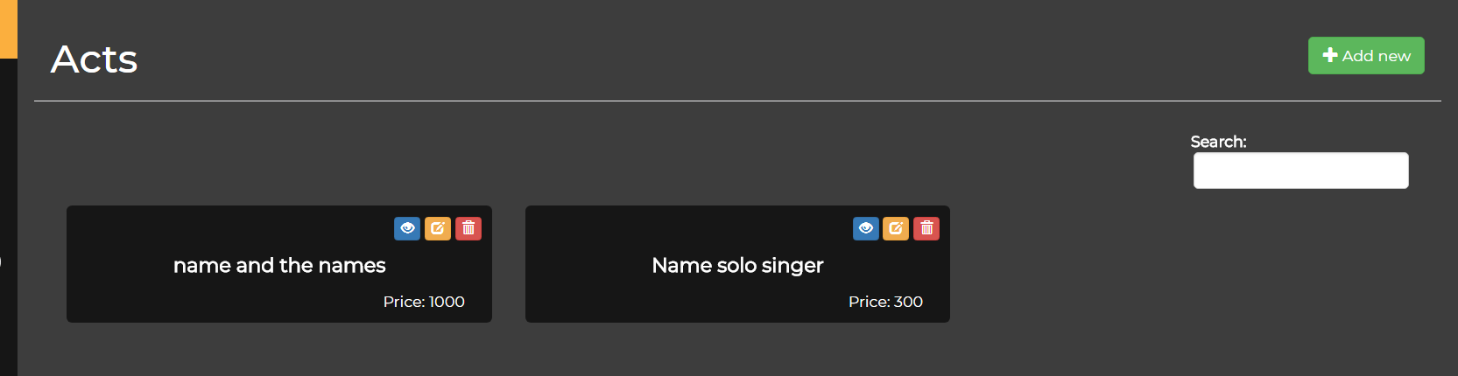Image resolution: width=1458 pixels, height=376 pixels.
Task: Edit the 'name and the names' act
Action: (x=438, y=228)
